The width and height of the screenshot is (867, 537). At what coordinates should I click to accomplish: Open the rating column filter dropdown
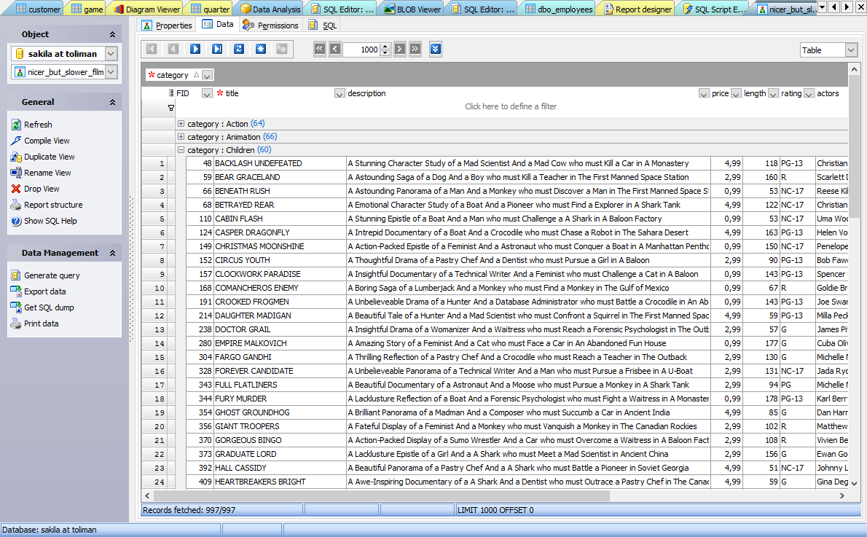point(809,93)
